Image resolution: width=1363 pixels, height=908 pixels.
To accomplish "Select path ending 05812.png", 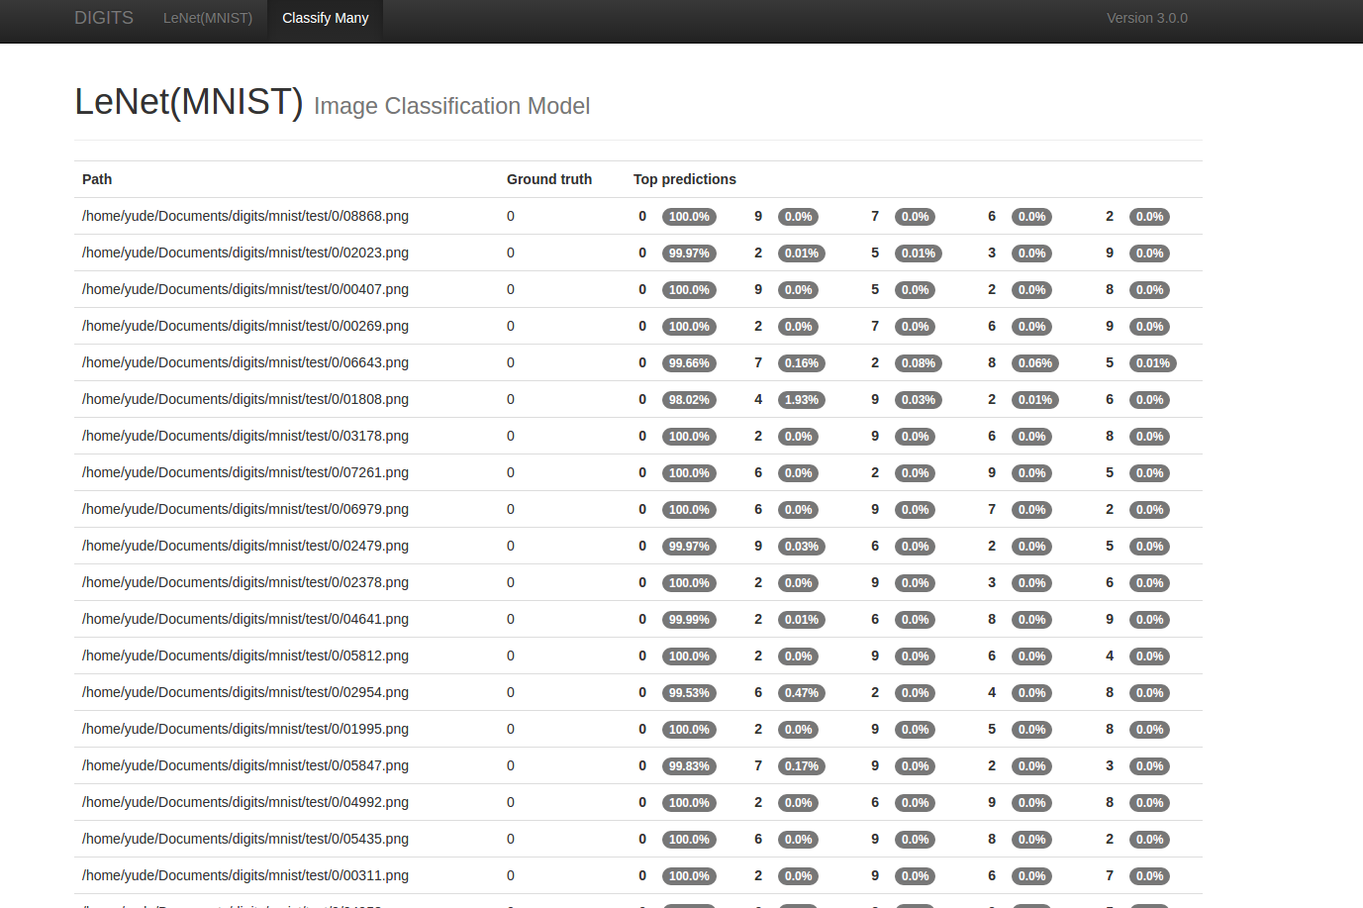I will click(x=245, y=656).
